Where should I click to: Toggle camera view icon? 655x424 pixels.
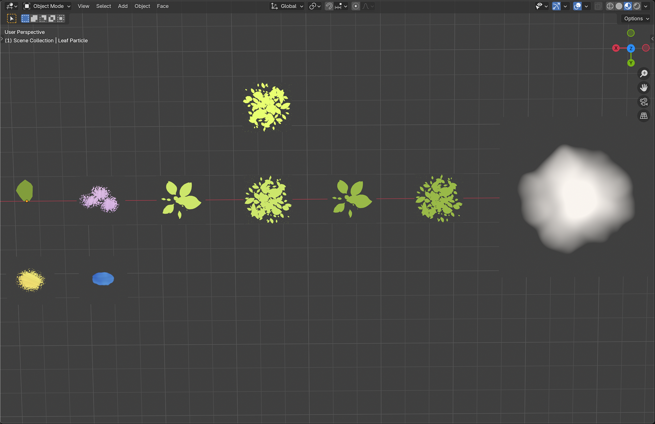point(644,102)
